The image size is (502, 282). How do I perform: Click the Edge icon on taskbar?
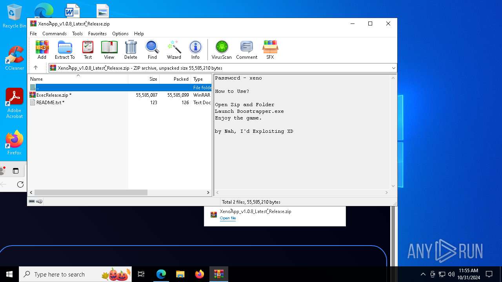[161, 274]
